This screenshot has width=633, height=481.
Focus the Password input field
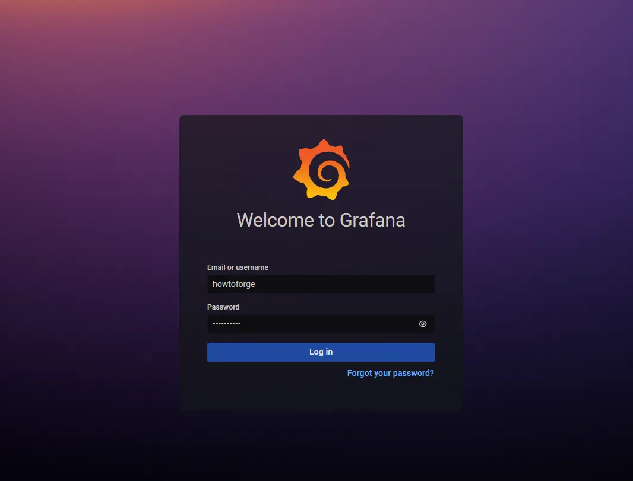[321, 324]
